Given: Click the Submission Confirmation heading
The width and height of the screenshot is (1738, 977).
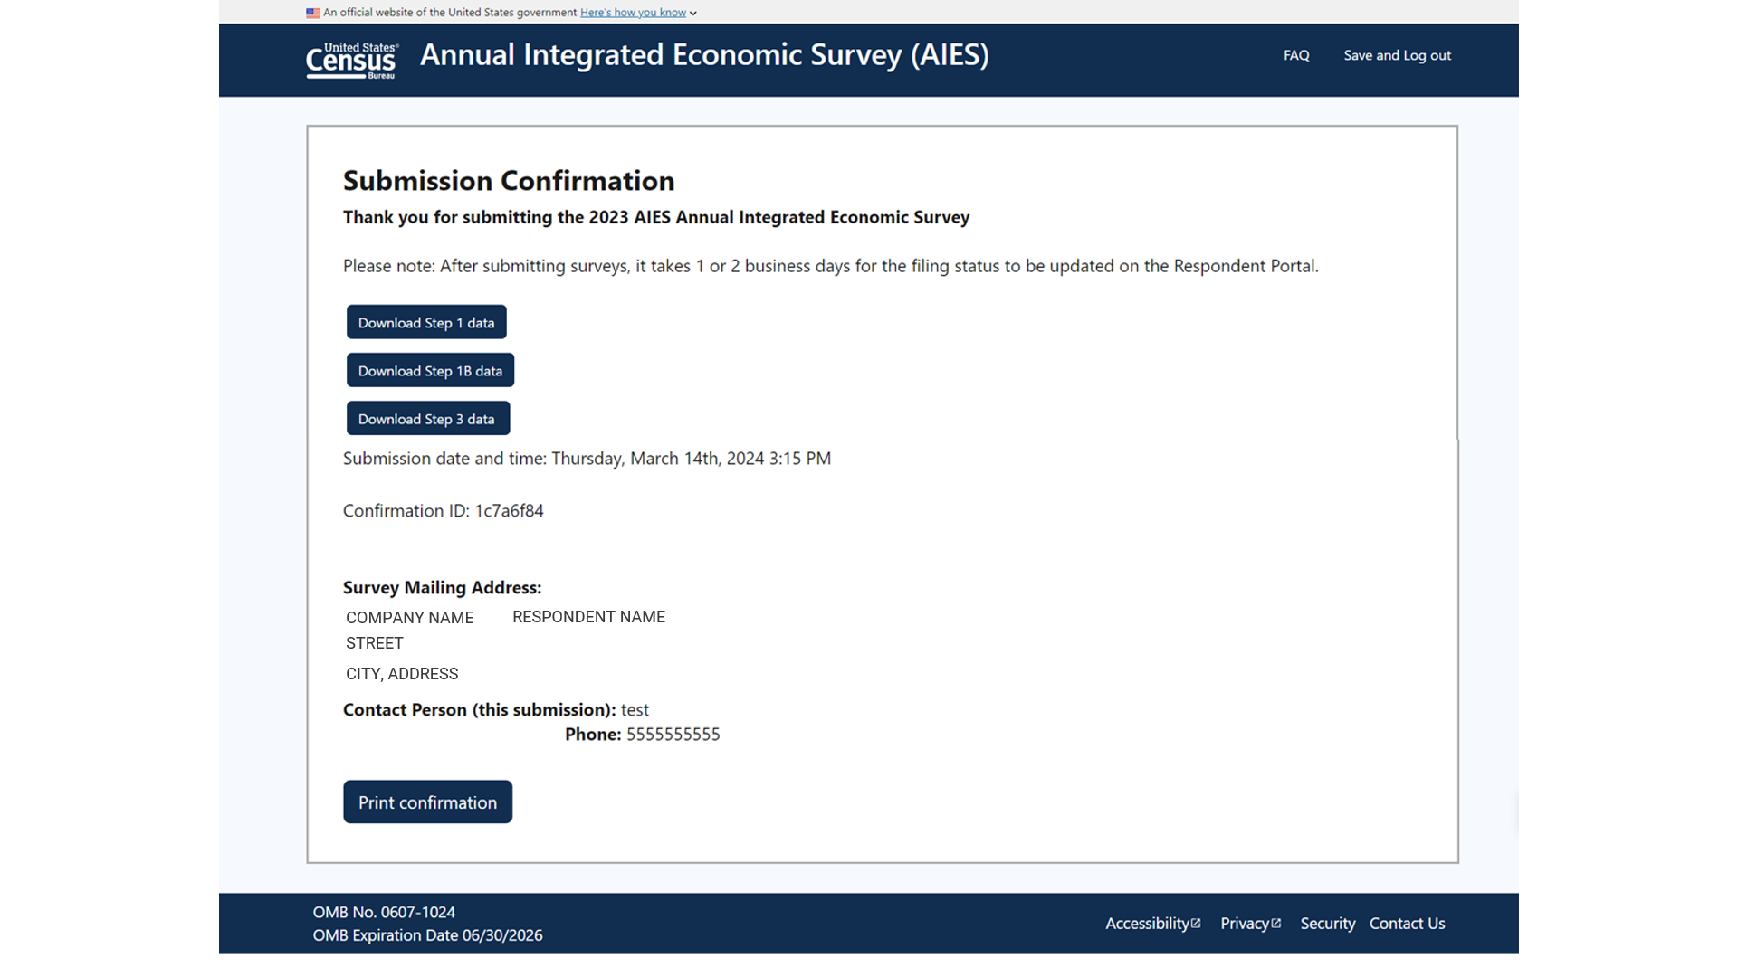Looking at the screenshot, I should [509, 181].
